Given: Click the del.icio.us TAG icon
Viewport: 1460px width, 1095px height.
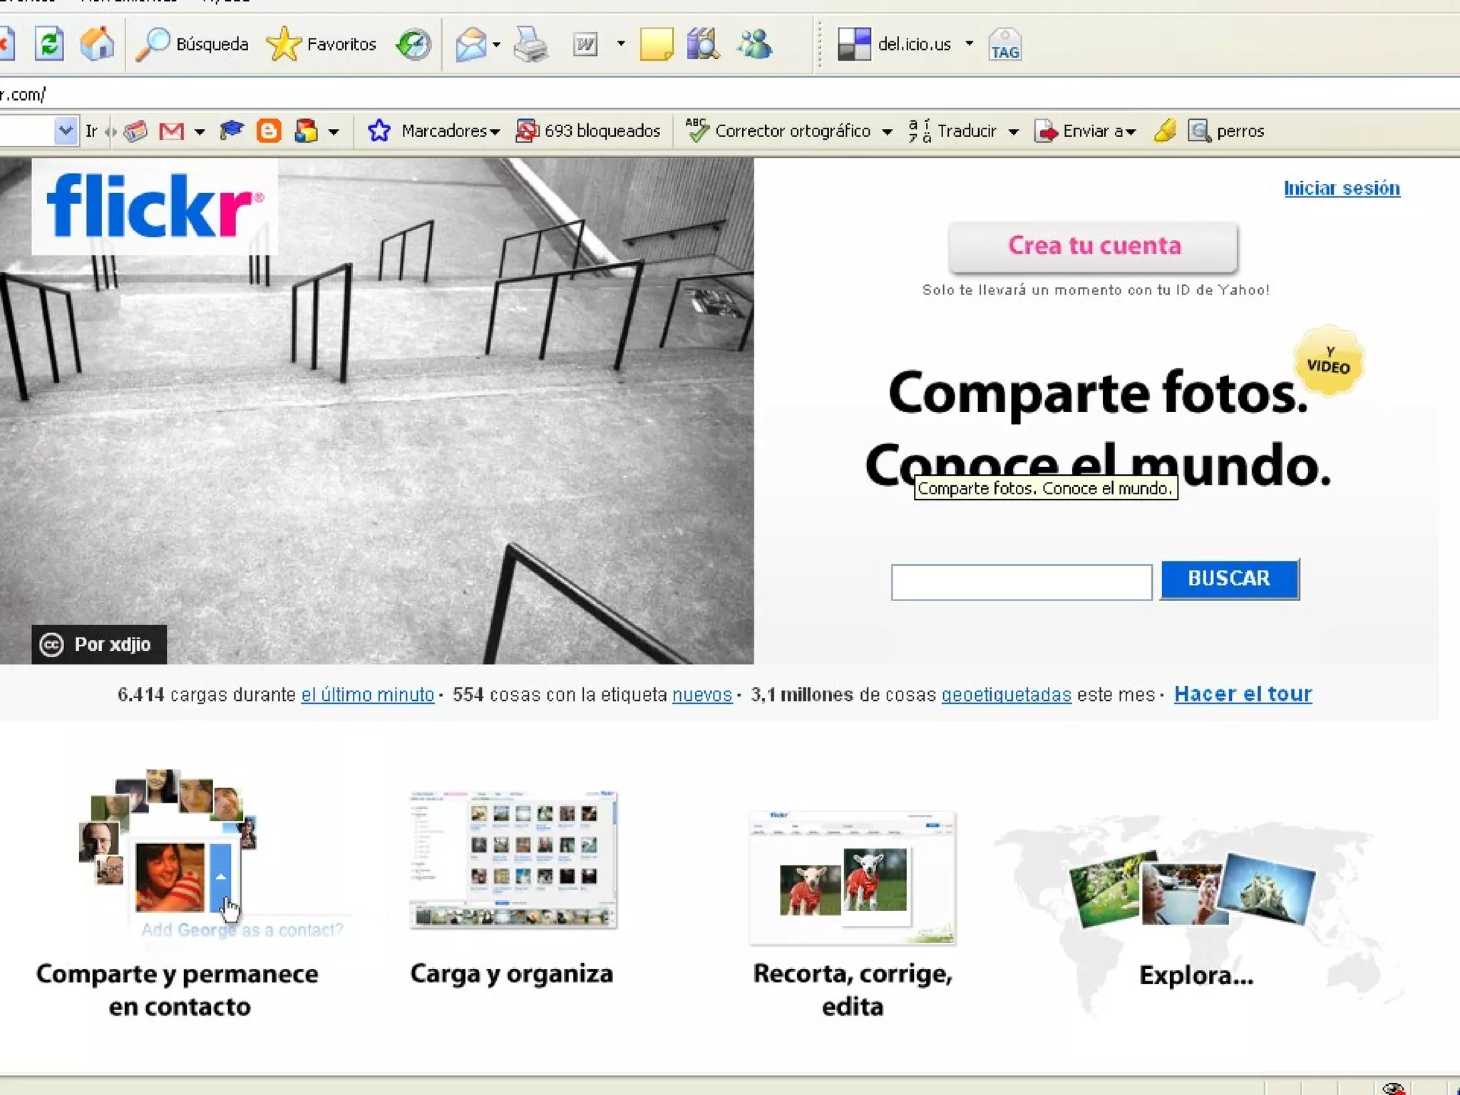Looking at the screenshot, I should click(1004, 46).
